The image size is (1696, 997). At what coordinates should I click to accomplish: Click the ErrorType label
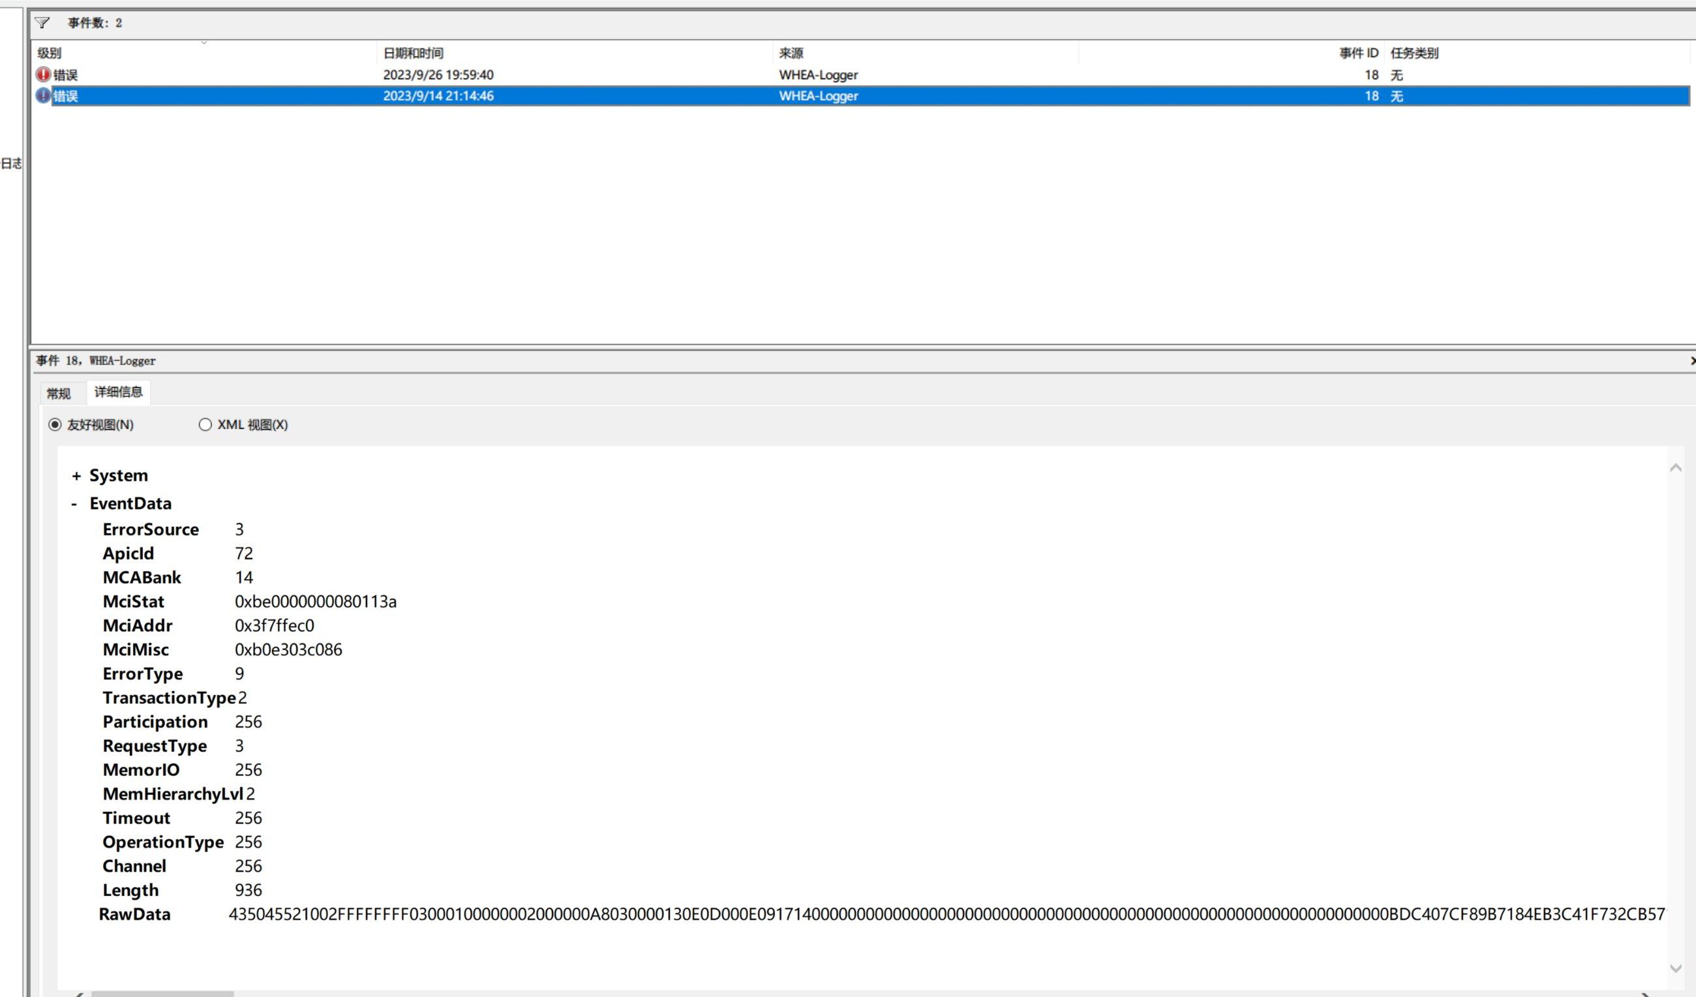click(143, 674)
